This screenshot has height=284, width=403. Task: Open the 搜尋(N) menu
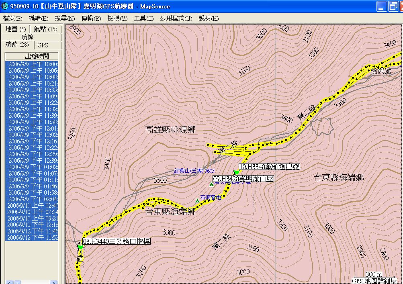coord(65,18)
